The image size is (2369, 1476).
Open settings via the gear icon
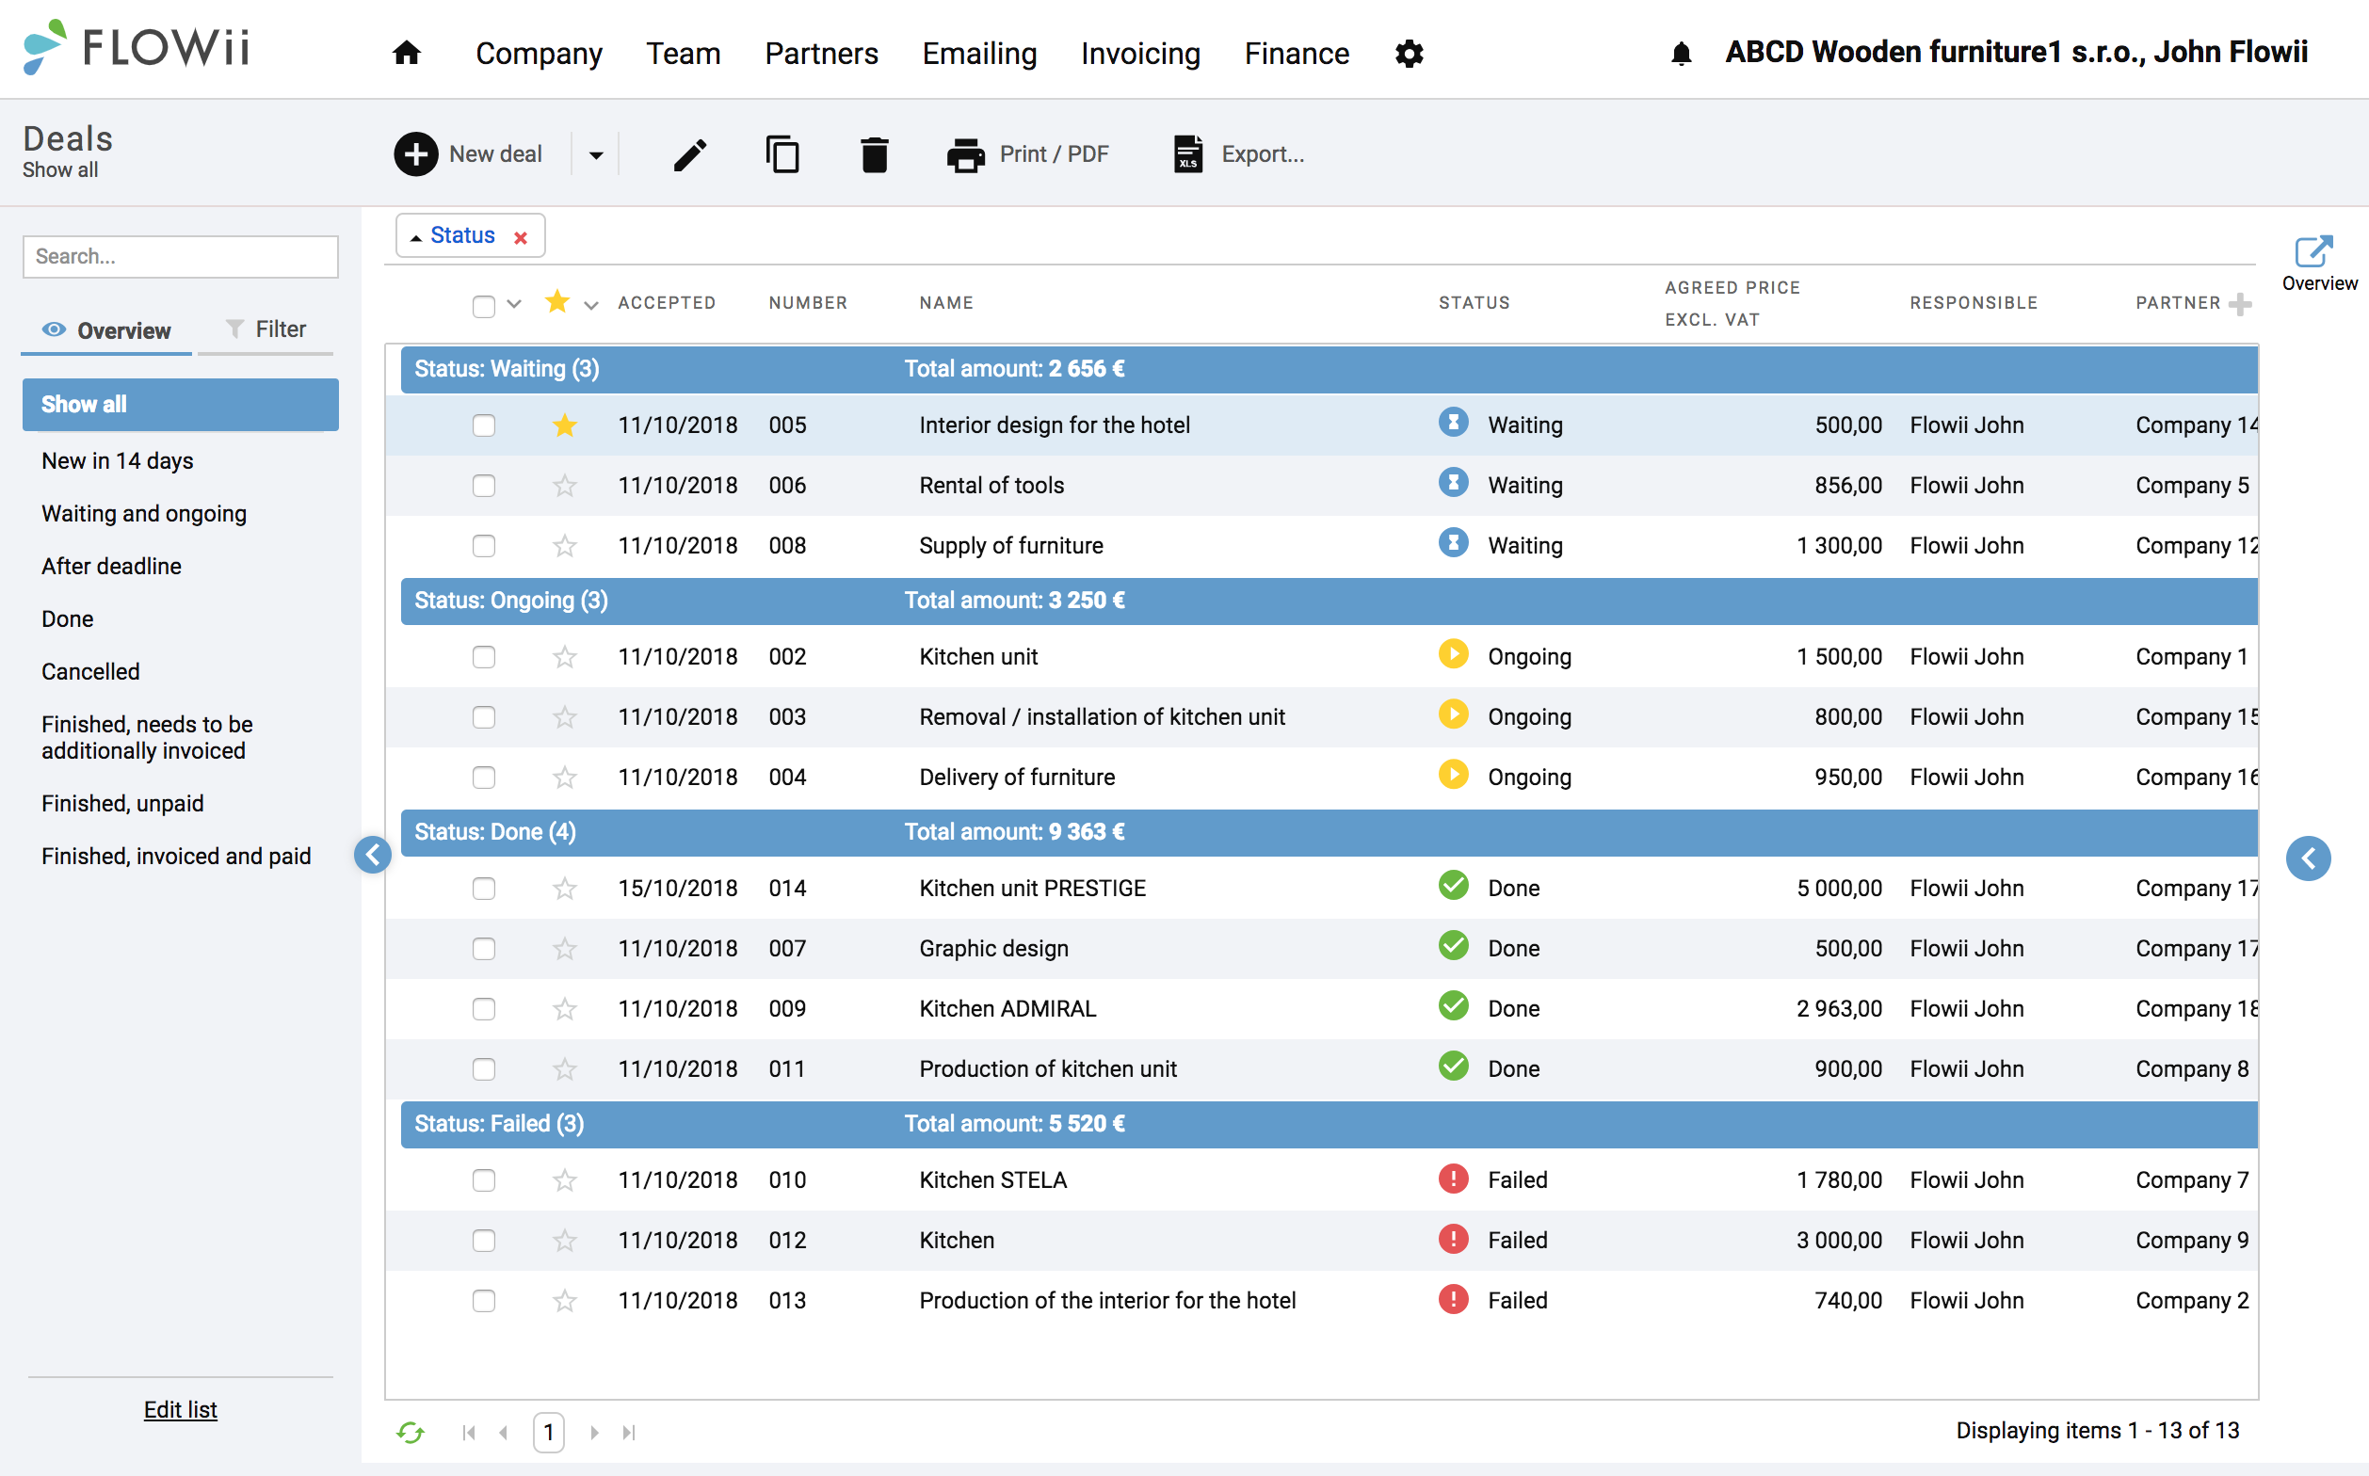(1408, 53)
